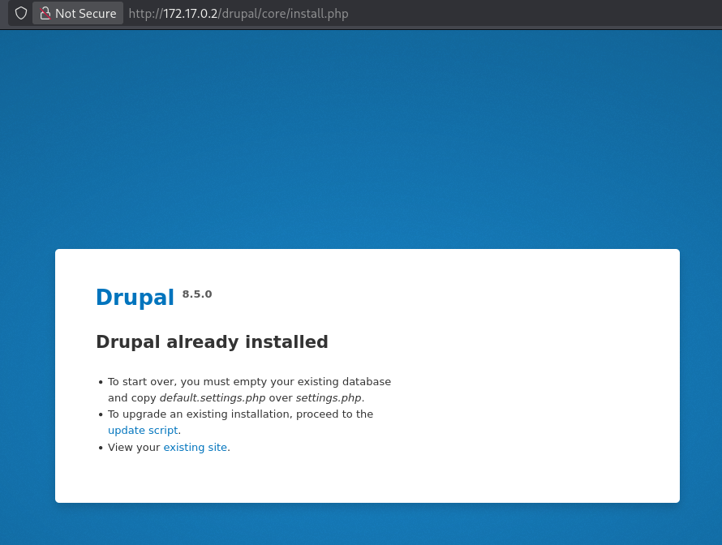Click the bullet marker beside 'To start over'
The width and height of the screenshot is (722, 545).
101,382
